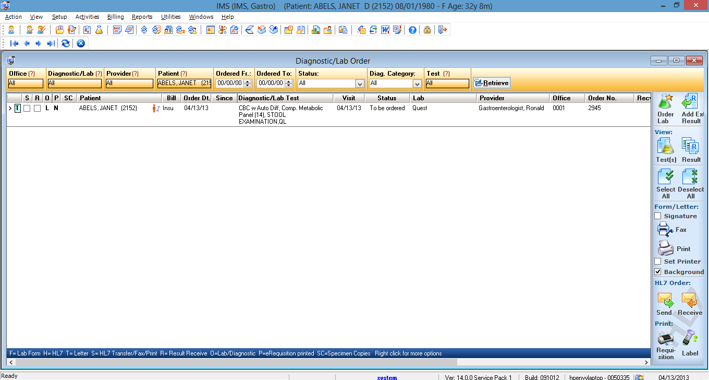This screenshot has width=709, height=380.
Task: Click the Print printer icon
Action: pyautogui.click(x=665, y=248)
